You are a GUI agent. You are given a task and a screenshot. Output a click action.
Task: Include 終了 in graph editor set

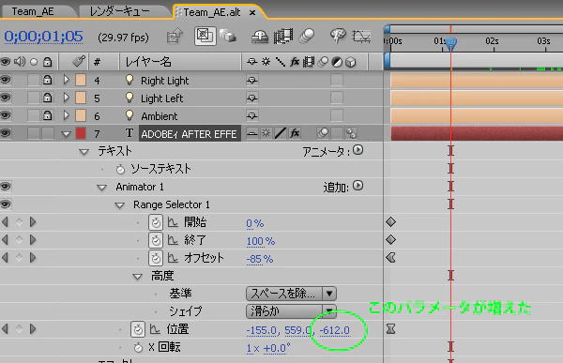(x=173, y=240)
